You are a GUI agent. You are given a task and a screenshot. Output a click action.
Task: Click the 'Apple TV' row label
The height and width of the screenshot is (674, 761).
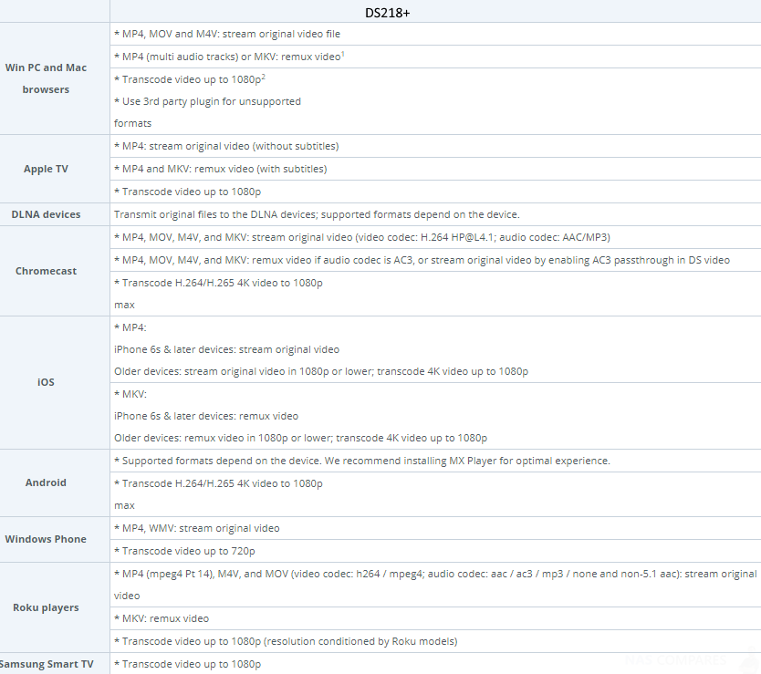(x=47, y=169)
